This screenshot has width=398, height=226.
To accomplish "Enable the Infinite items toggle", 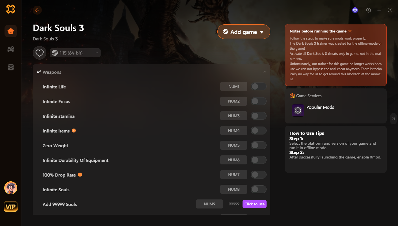I will 259,131.
